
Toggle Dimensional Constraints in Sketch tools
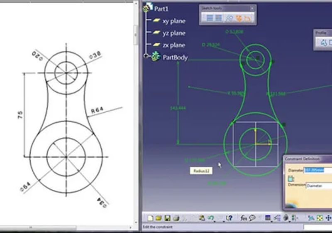tap(248, 18)
